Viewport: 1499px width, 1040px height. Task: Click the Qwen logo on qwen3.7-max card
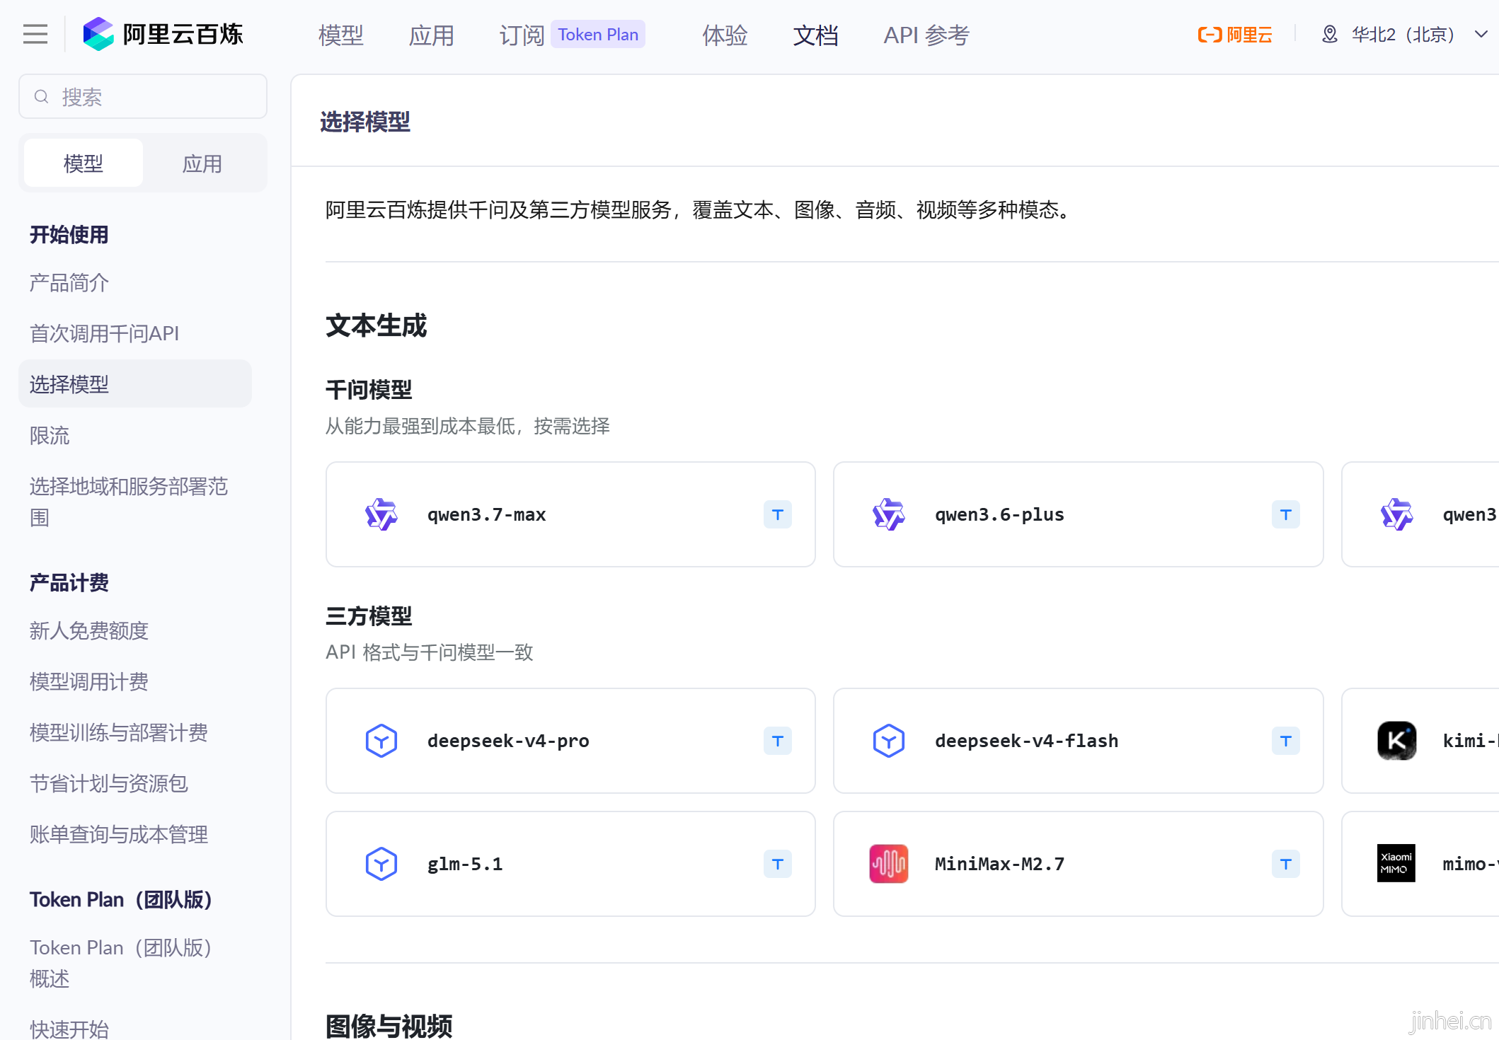pos(381,514)
